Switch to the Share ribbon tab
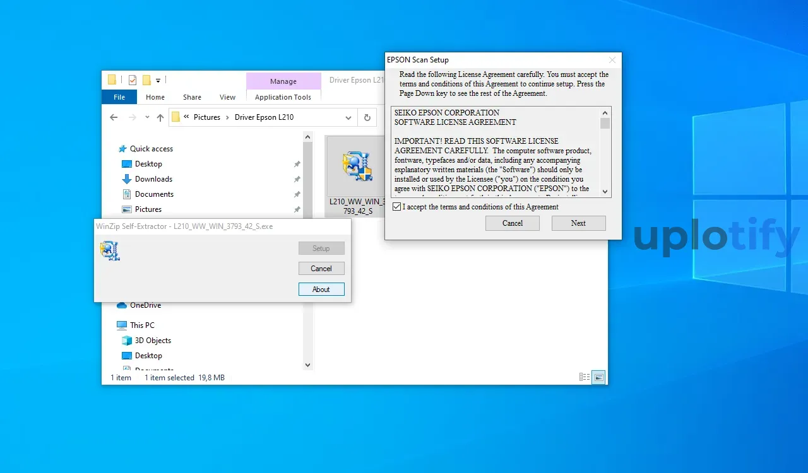 193,97
